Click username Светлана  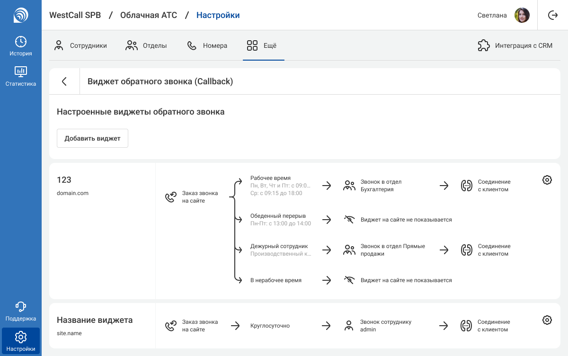492,15
